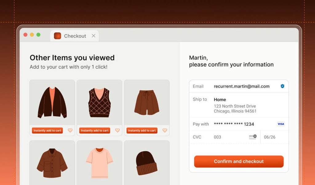Viewport: 315px width, 185px height.
Task: Favorite the argyle sweater vest with the heart
Action: coord(117,130)
